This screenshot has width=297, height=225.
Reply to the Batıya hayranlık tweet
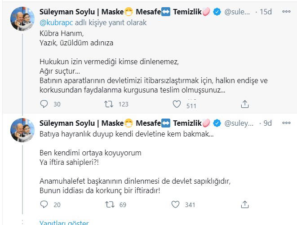pyautogui.click(x=44, y=204)
